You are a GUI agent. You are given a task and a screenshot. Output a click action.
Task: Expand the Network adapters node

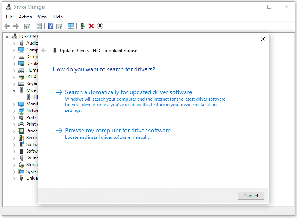click(14, 111)
